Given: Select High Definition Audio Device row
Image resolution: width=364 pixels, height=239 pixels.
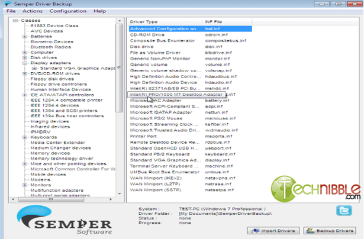Looking at the screenshot, I should 191,83.
